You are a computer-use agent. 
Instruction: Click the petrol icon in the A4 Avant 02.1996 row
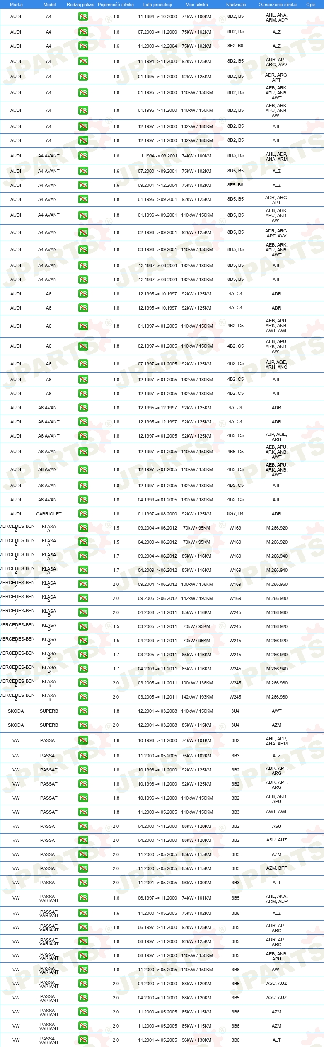coord(83,232)
